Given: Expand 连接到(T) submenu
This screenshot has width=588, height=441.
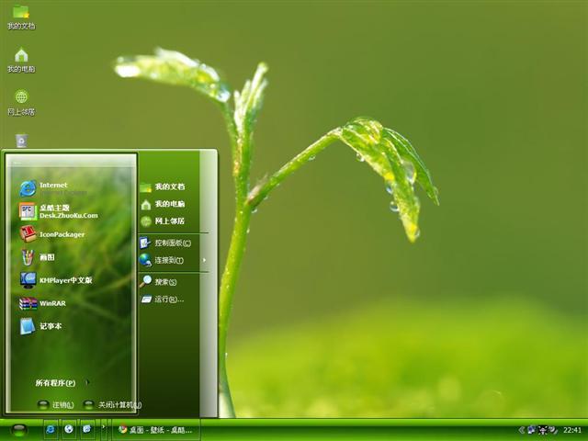Looking at the screenshot, I should click(x=174, y=260).
